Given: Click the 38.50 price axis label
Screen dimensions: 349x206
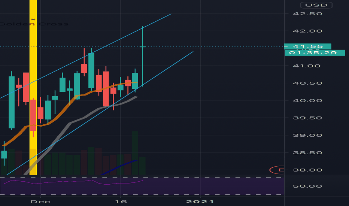Looking at the screenshot, I should pos(307,153).
